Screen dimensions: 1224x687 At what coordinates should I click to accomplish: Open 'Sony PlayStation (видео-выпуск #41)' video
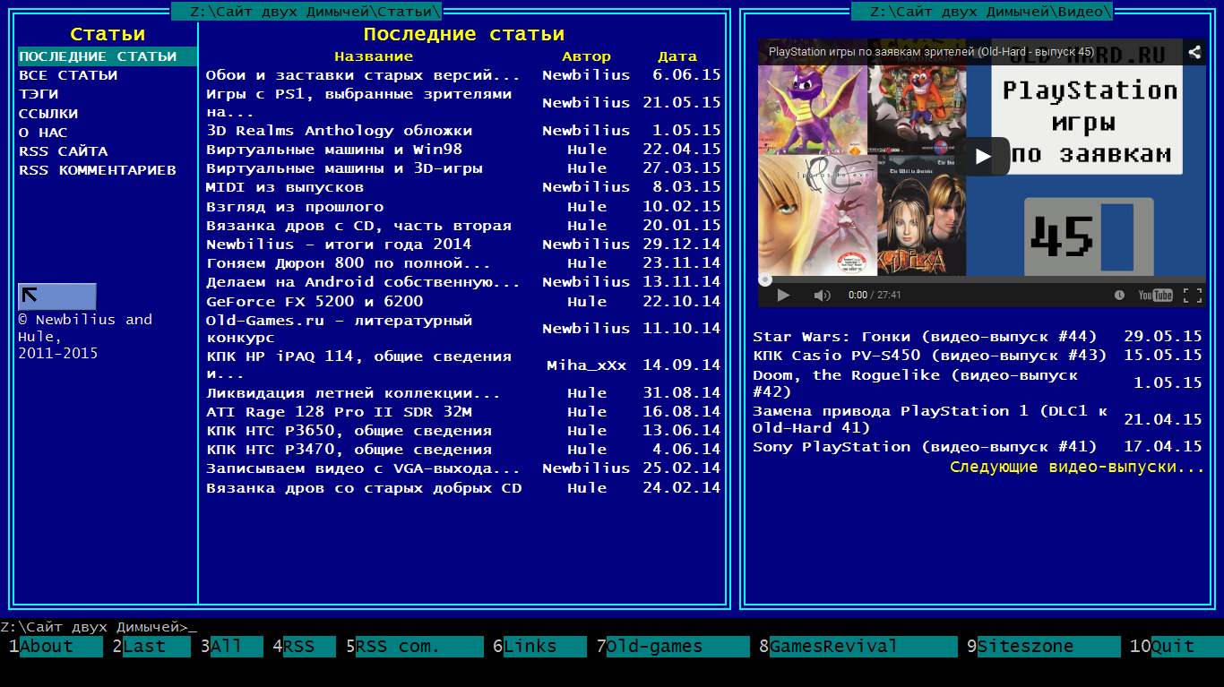[x=925, y=447]
